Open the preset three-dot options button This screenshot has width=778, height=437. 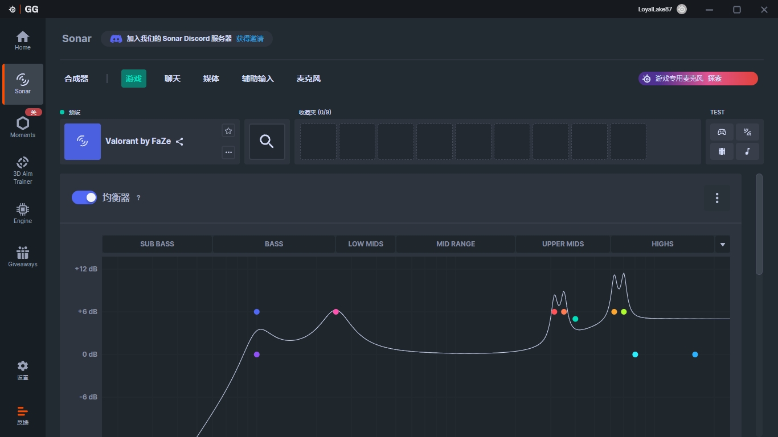point(228,152)
